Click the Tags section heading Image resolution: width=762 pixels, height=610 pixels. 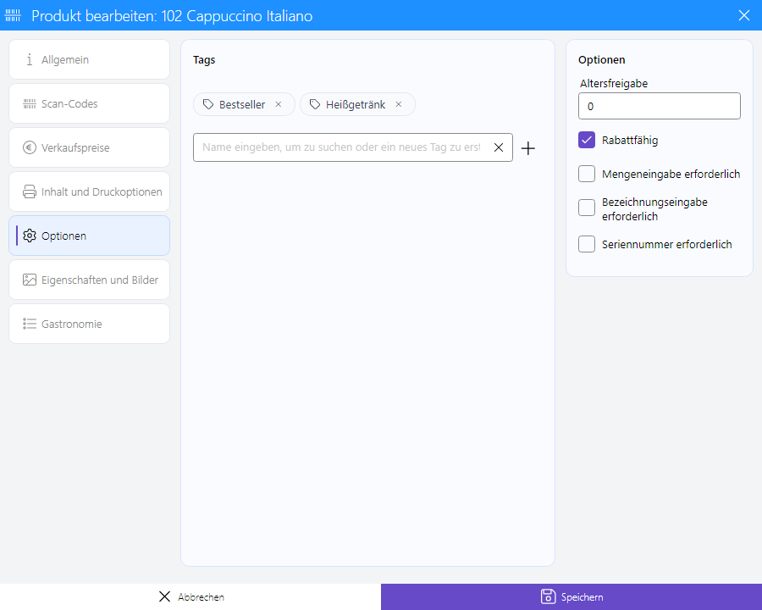point(204,60)
